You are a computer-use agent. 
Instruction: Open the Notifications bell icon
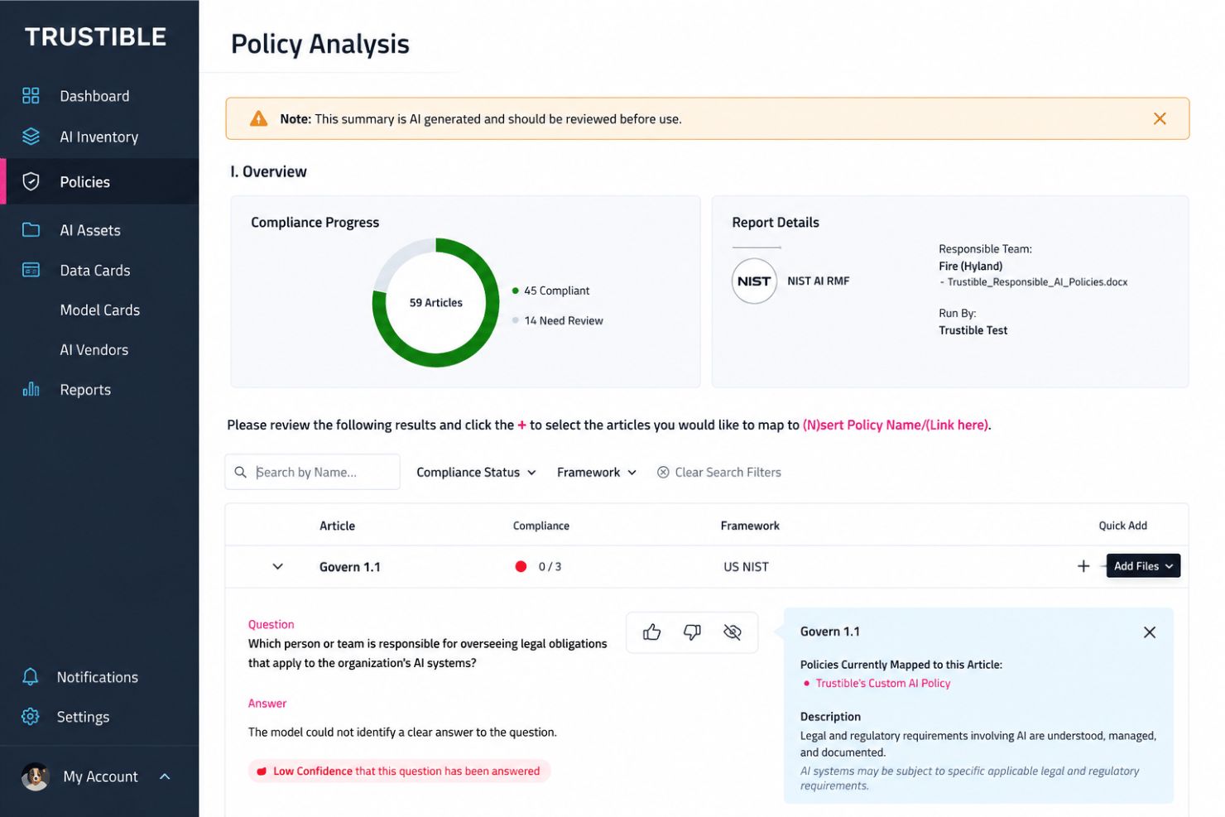[31, 677]
